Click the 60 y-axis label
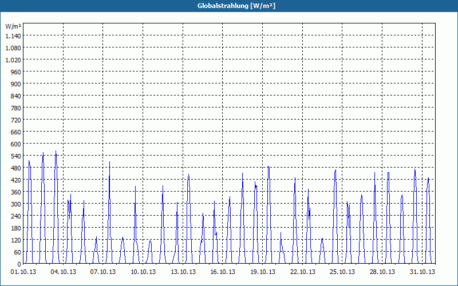This screenshot has height=286, width=458. (18, 252)
